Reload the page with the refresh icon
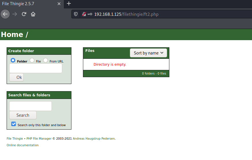Screen dimensions: 252x160 pyautogui.click(x=24, y=14)
